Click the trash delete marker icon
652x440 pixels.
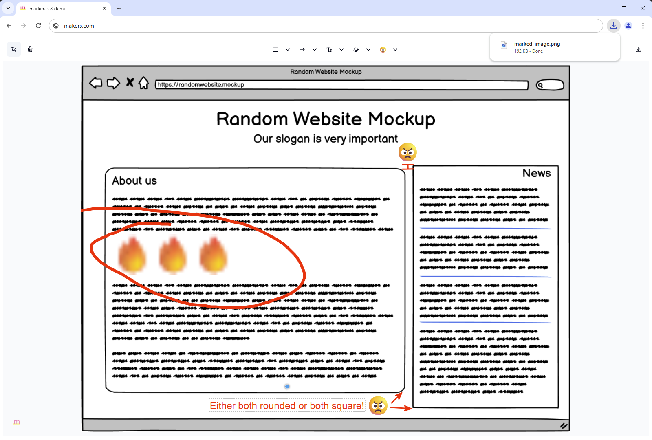coord(30,49)
